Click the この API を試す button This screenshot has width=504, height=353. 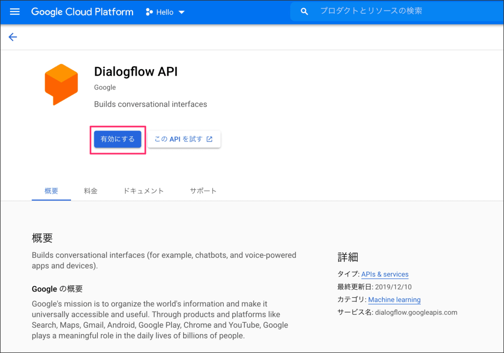pos(184,139)
